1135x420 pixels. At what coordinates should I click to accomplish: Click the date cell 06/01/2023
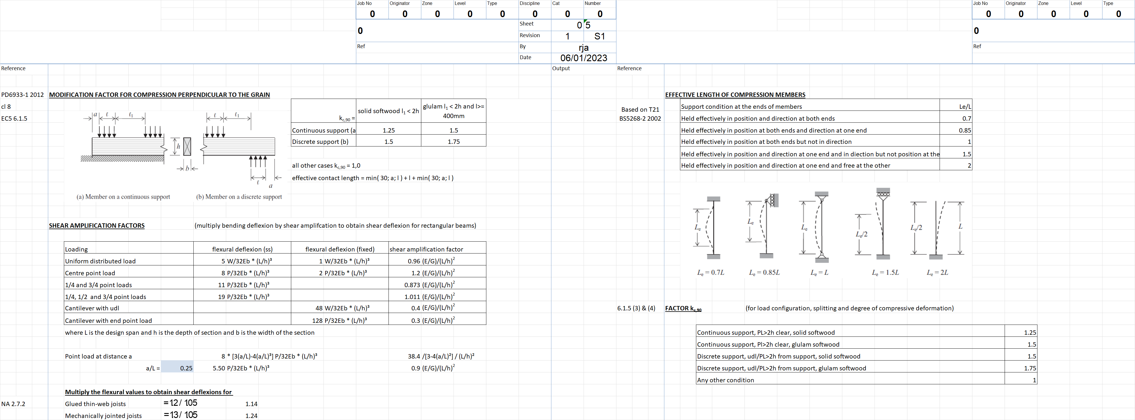pos(583,58)
